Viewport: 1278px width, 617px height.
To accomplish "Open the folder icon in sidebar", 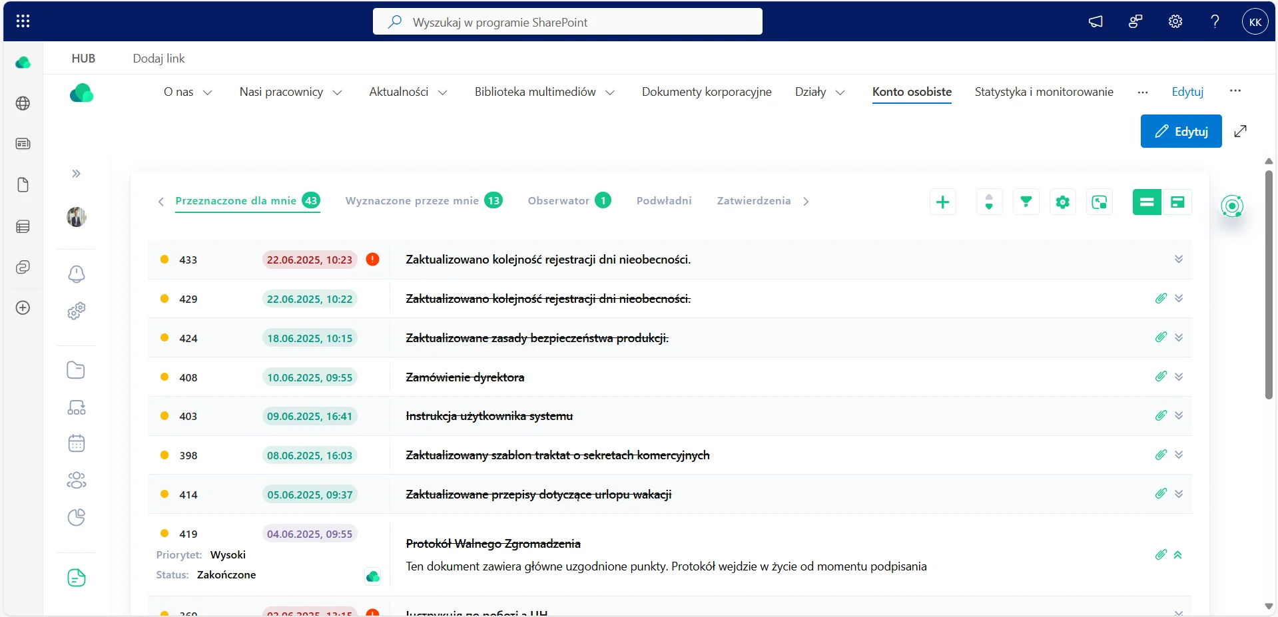I will [x=77, y=370].
